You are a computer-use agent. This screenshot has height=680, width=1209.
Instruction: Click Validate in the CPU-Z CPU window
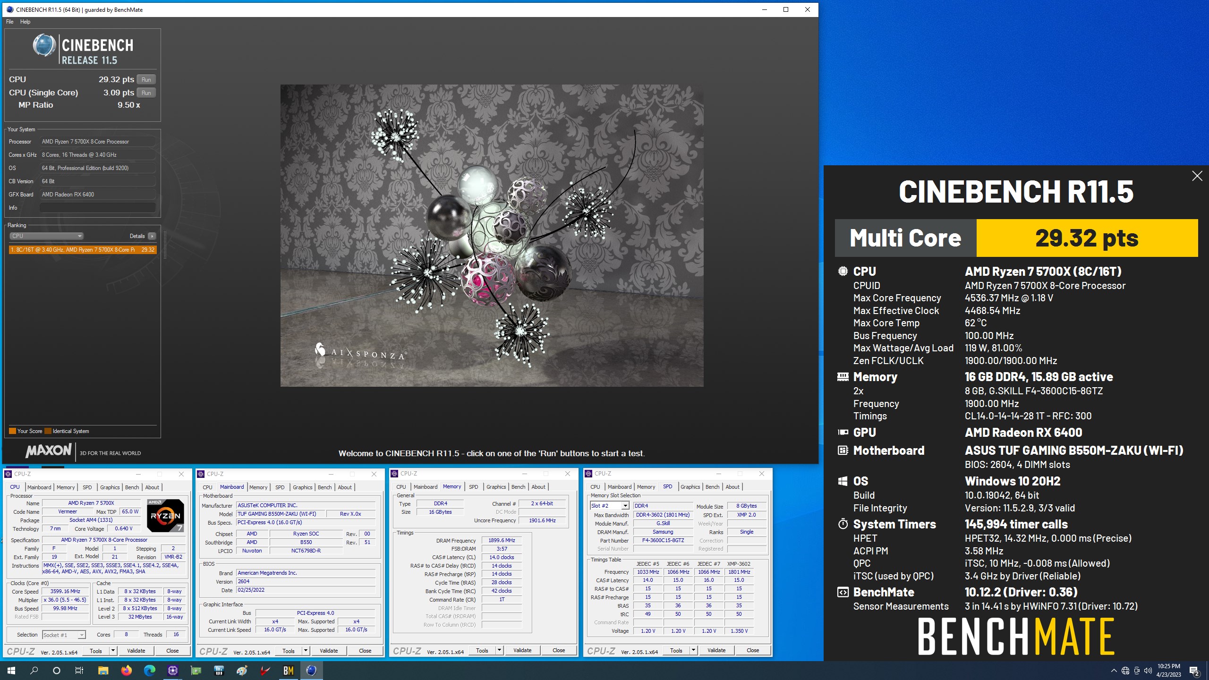(136, 651)
